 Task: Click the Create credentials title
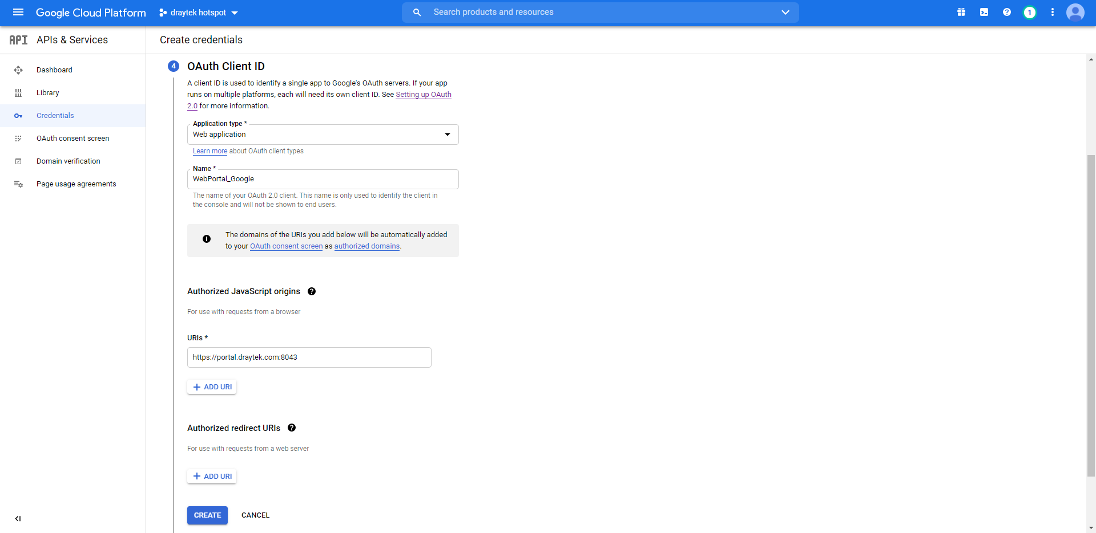pyautogui.click(x=201, y=40)
